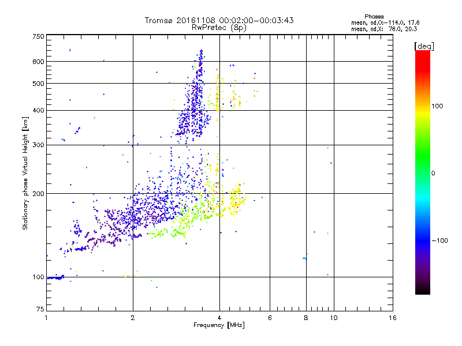Viewport: 462px width, 346px height.
Task: Click the colorbar tick label '0'
Action: click(x=433, y=174)
